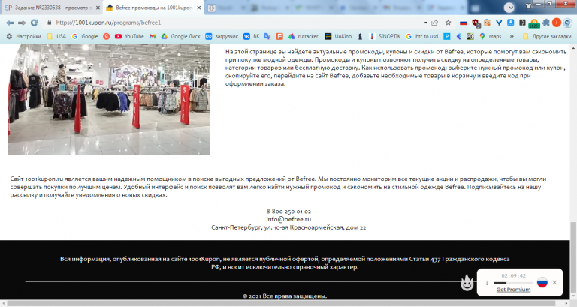Bookmark this page with the star icon
Viewport: 577px width, 307px height.
point(448,23)
